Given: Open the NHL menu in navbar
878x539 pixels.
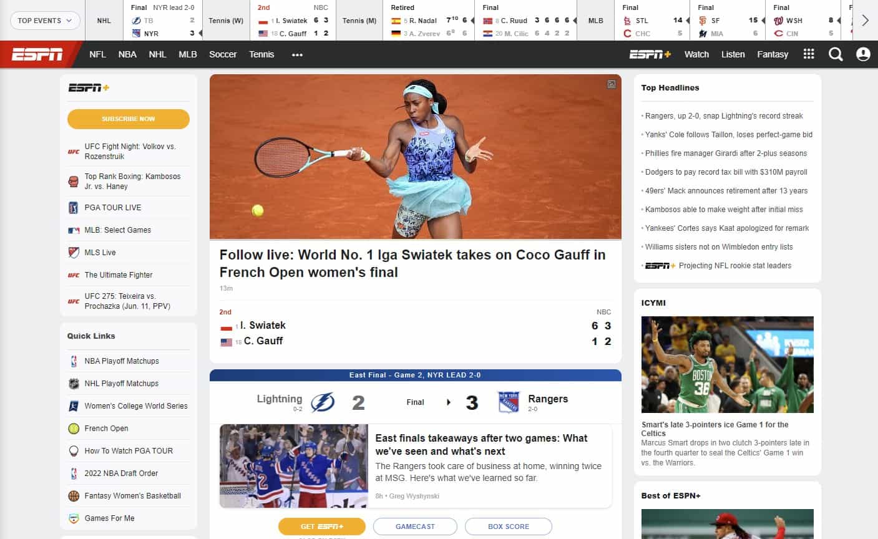Looking at the screenshot, I should (x=157, y=54).
